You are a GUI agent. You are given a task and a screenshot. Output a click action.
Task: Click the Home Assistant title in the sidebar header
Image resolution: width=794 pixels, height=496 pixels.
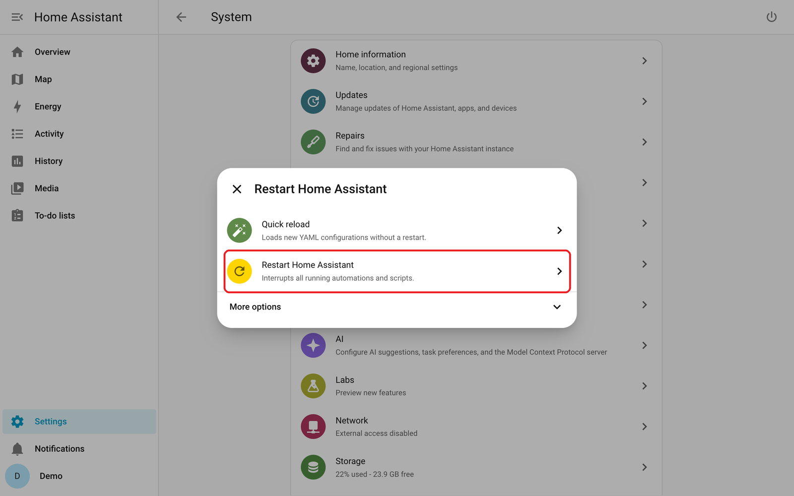[x=78, y=17]
